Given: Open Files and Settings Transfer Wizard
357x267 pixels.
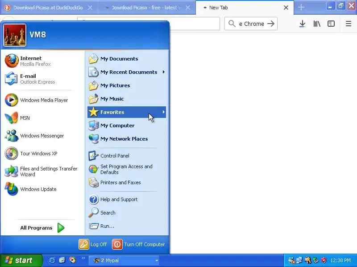Looking at the screenshot, I should (42, 171).
